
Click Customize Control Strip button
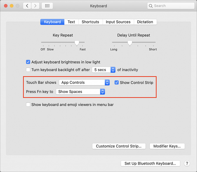click(x=119, y=146)
